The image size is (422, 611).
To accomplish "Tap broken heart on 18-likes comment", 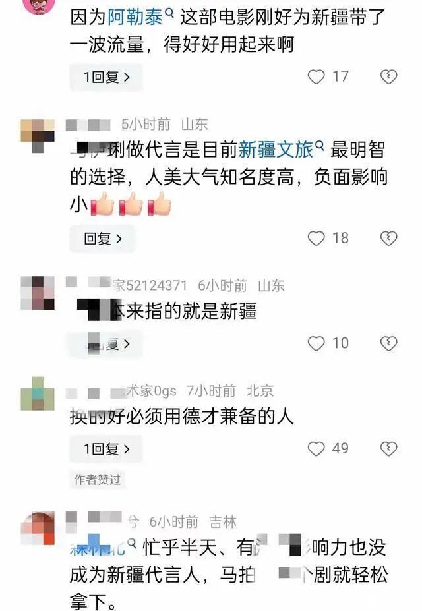I will [x=388, y=238].
